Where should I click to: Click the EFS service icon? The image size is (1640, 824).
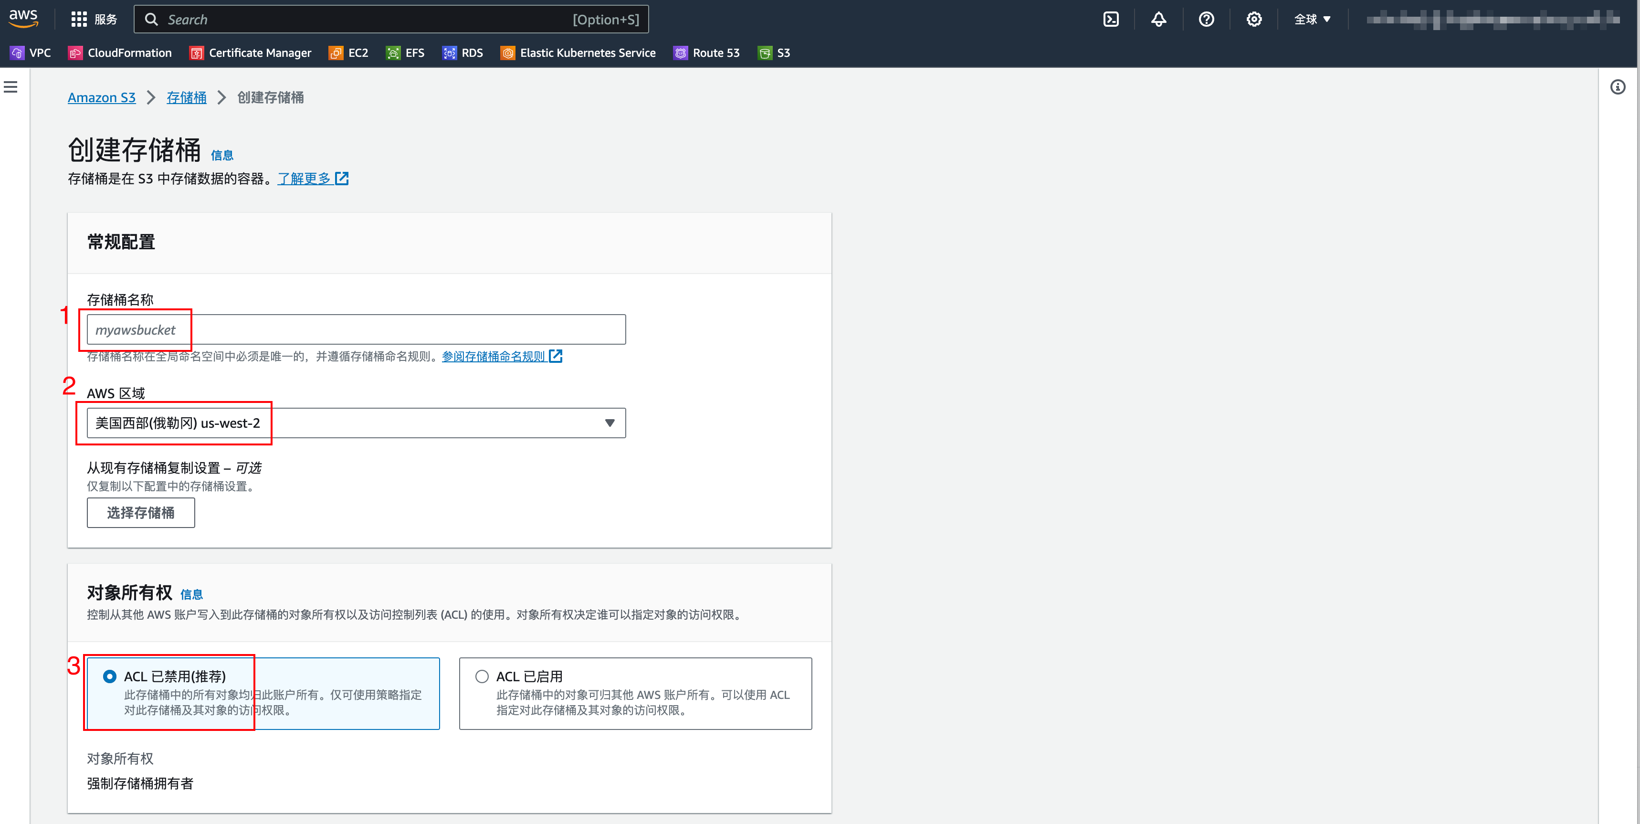(393, 53)
